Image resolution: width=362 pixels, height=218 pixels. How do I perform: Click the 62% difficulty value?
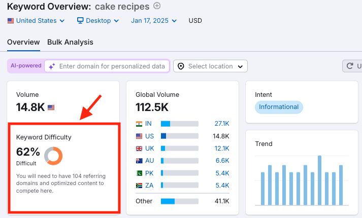[x=28, y=152]
